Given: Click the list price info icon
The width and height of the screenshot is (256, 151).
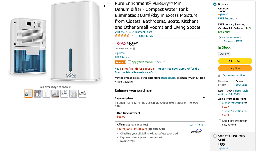Looking at the screenshot, I should point(134,49).
